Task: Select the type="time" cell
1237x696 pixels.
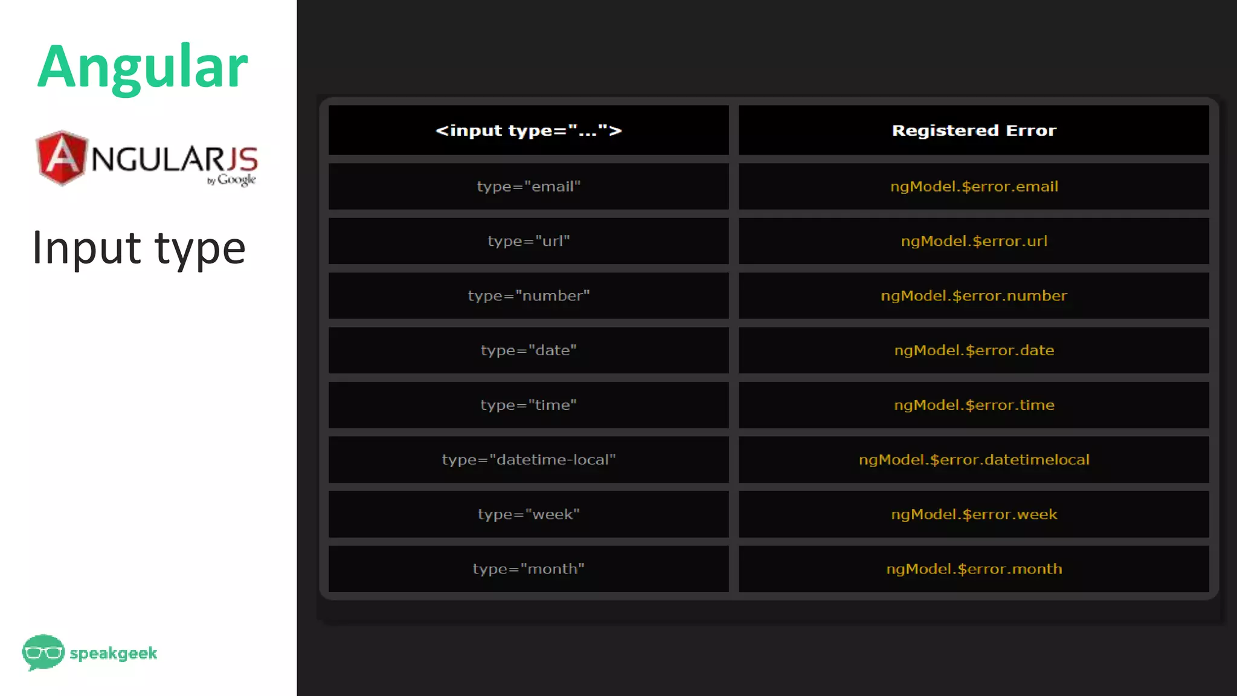Action: (529, 405)
